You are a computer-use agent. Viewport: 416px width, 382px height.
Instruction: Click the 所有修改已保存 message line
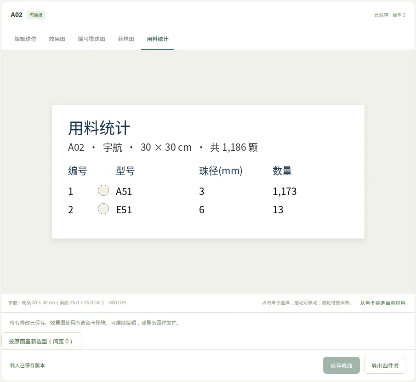pos(94,323)
